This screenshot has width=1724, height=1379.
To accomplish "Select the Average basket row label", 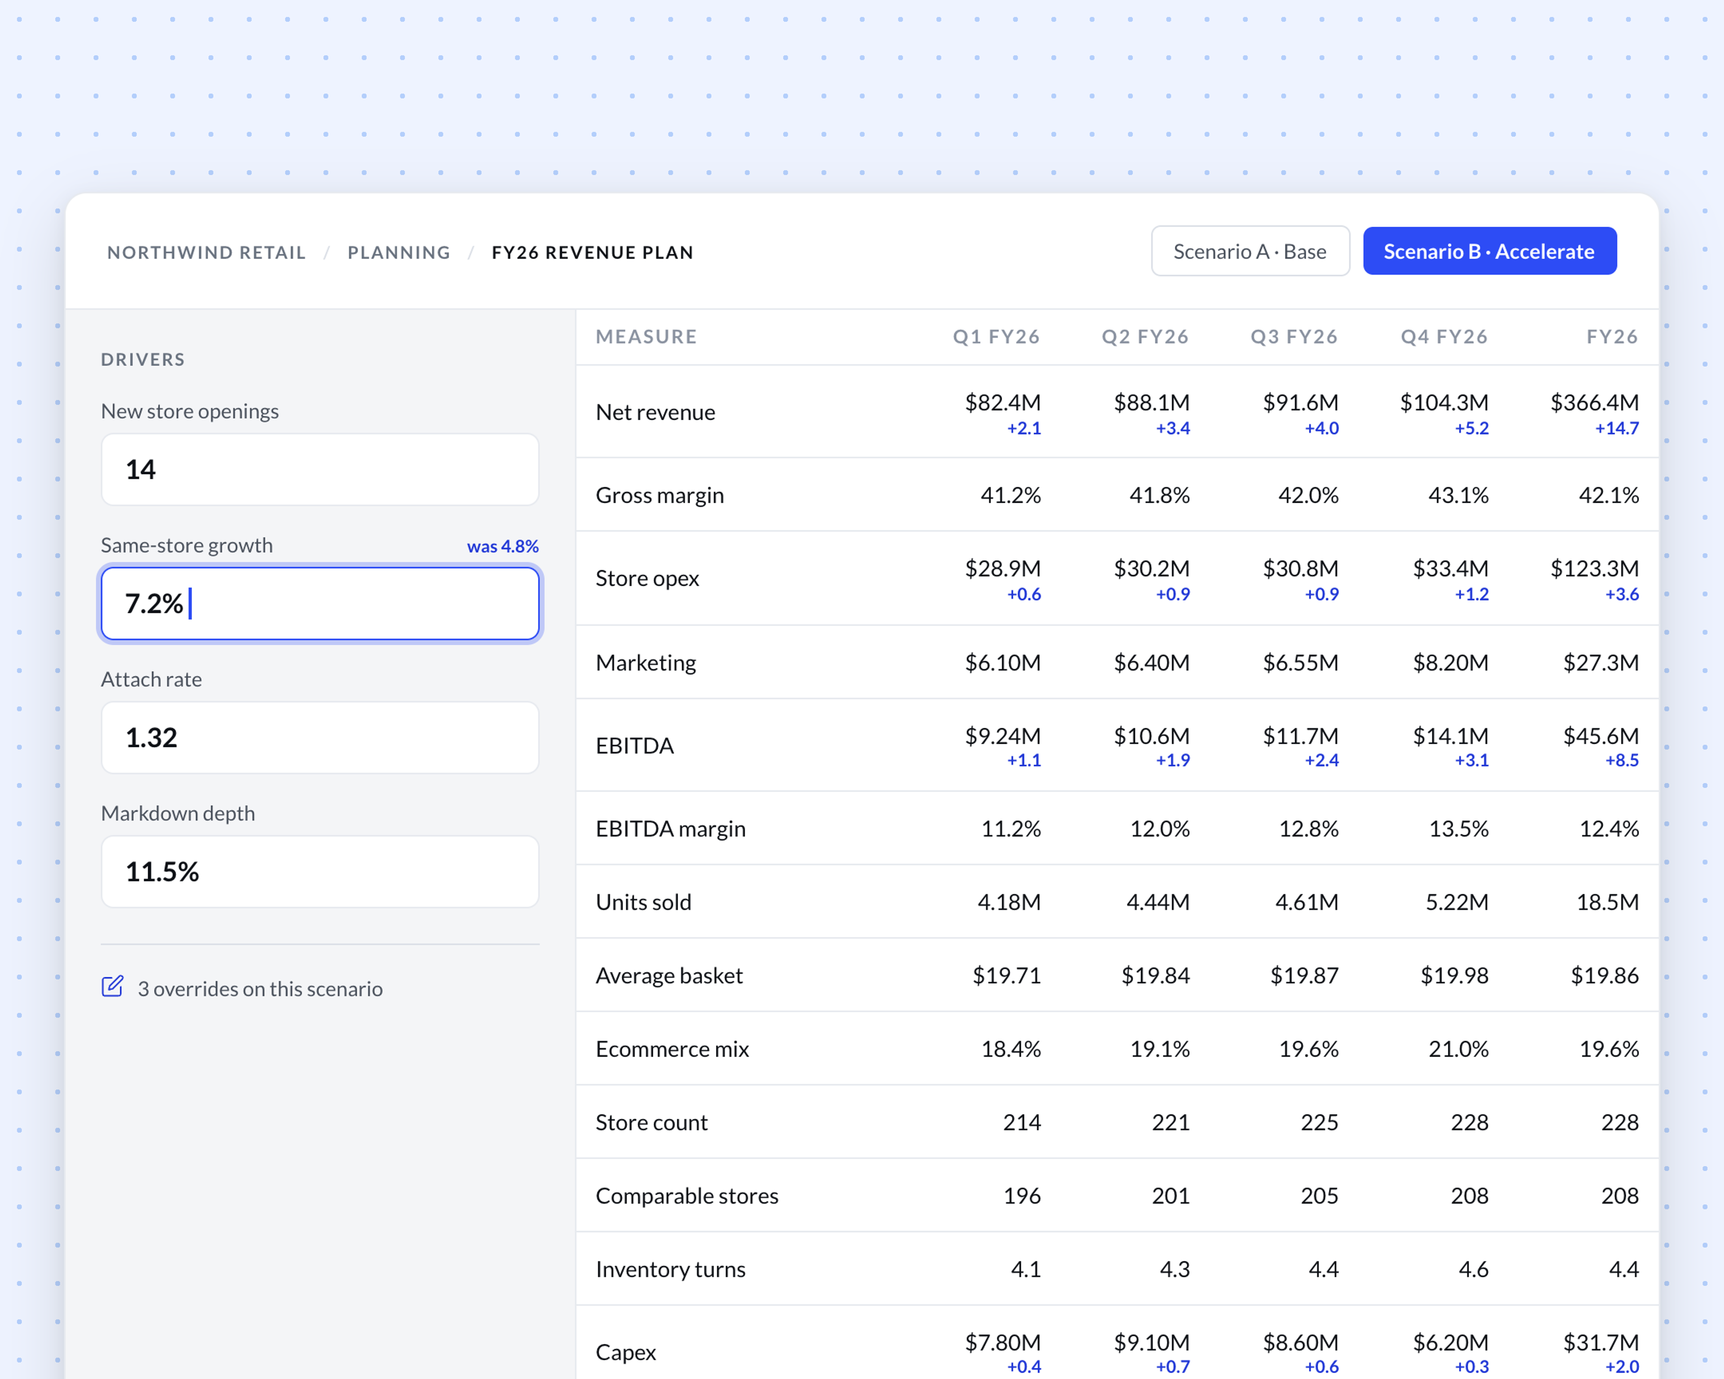I will pos(669,976).
